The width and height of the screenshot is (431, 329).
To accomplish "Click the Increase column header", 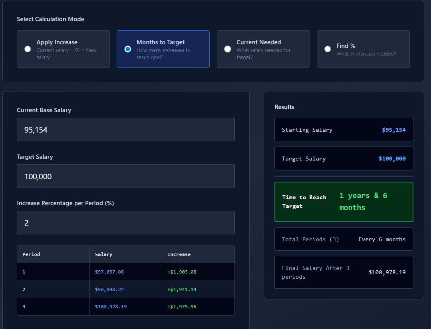I will click(179, 254).
